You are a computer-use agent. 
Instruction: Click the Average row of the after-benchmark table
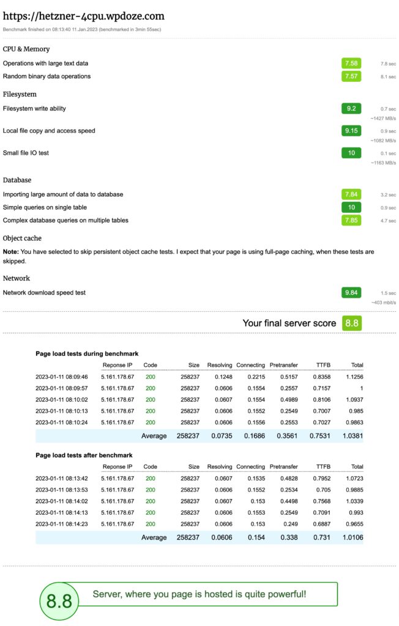click(x=199, y=537)
